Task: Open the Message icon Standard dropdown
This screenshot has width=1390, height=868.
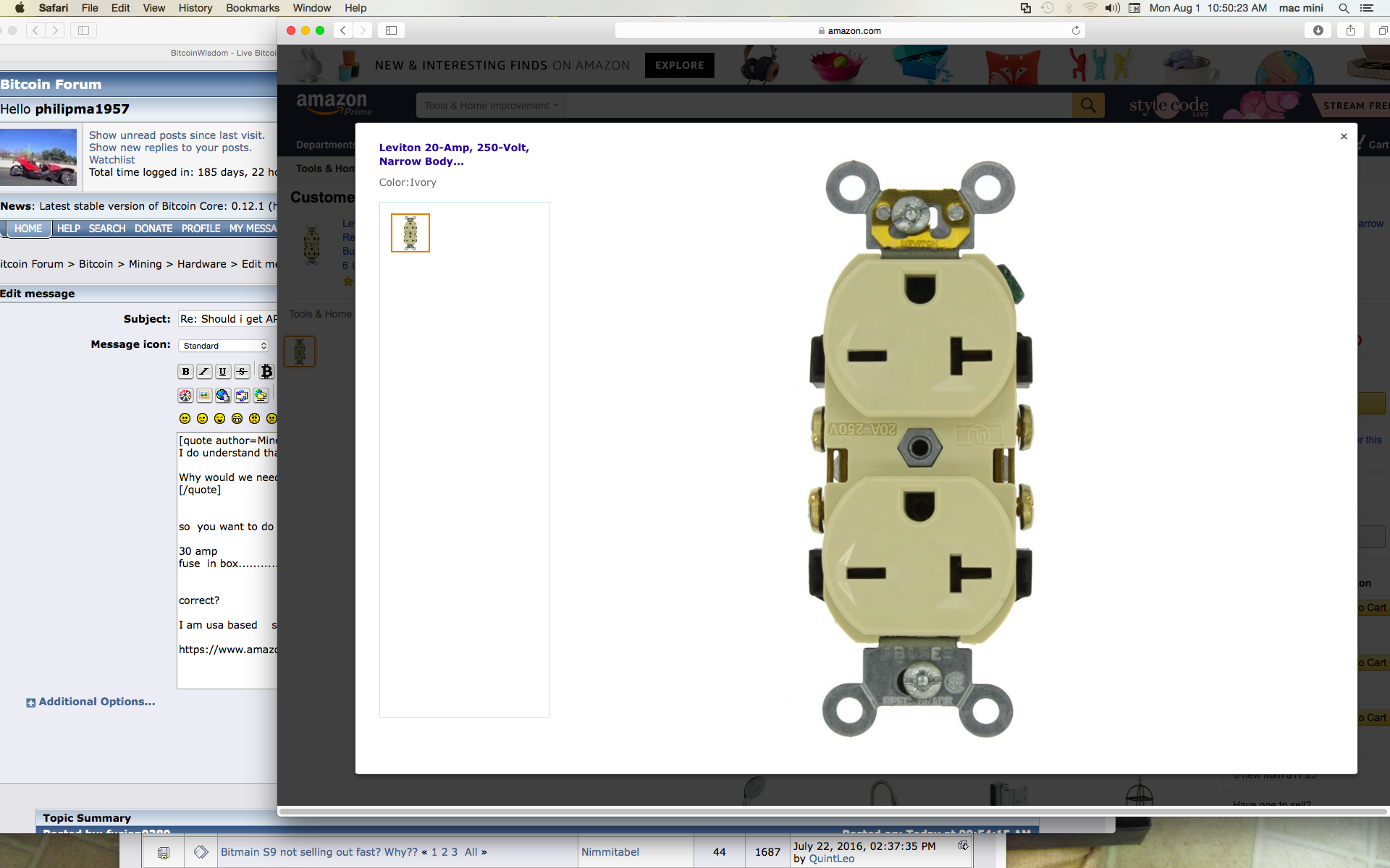Action: (x=224, y=346)
